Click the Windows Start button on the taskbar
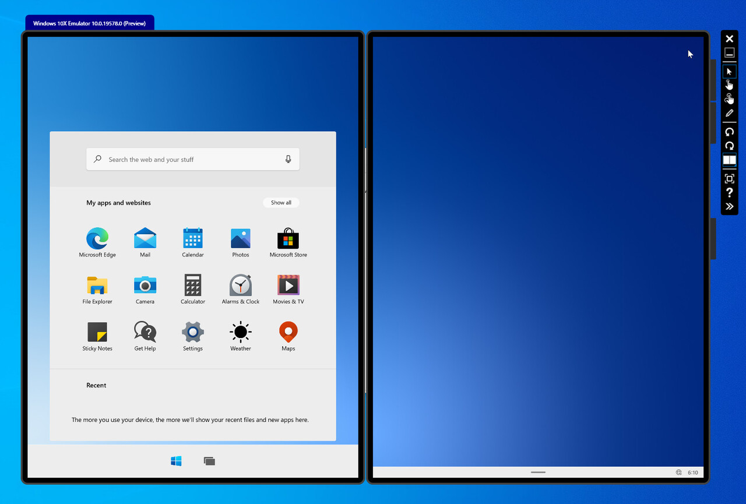The width and height of the screenshot is (746, 504). [x=176, y=461]
